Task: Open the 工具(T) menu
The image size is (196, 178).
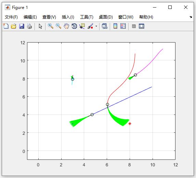Action: click(87, 17)
